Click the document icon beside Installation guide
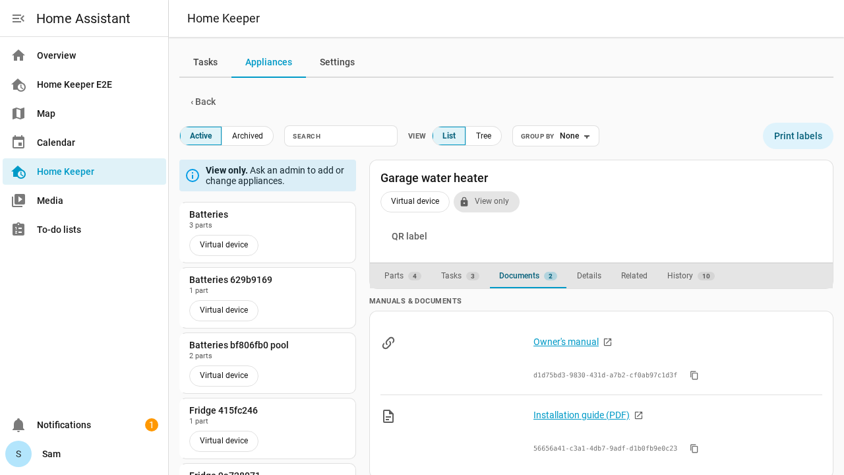Viewport: 844px width, 475px height. click(388, 416)
